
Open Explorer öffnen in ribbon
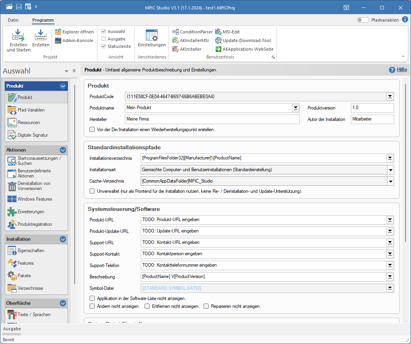[74, 32]
